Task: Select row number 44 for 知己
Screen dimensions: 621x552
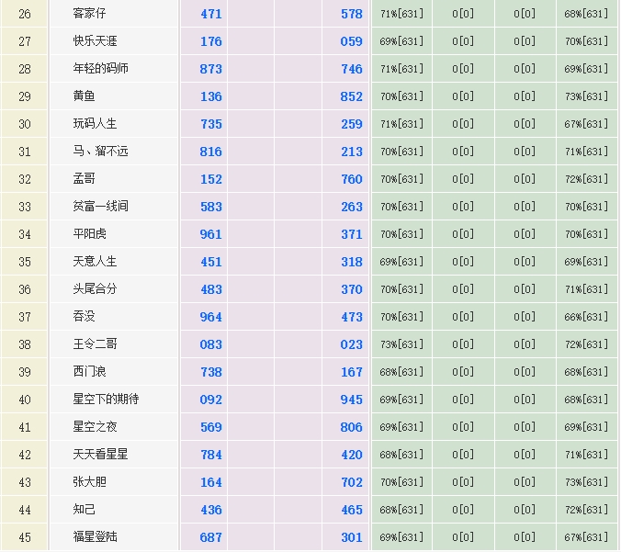Action: click(x=25, y=510)
